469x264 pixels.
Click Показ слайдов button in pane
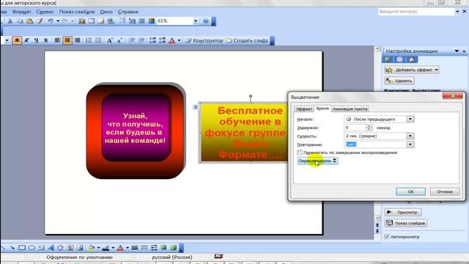click(406, 223)
